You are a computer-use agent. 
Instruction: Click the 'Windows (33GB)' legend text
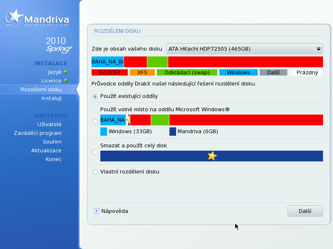tap(130, 132)
